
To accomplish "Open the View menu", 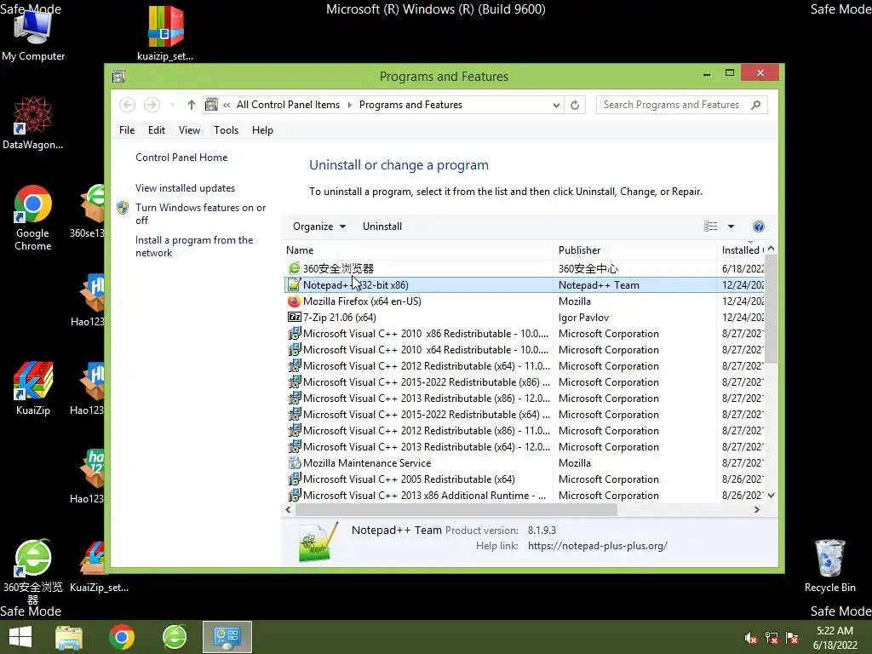I will [189, 130].
